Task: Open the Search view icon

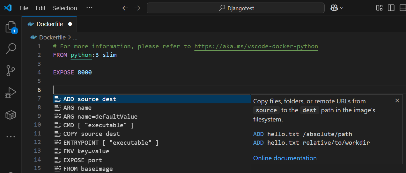Action: point(11,49)
